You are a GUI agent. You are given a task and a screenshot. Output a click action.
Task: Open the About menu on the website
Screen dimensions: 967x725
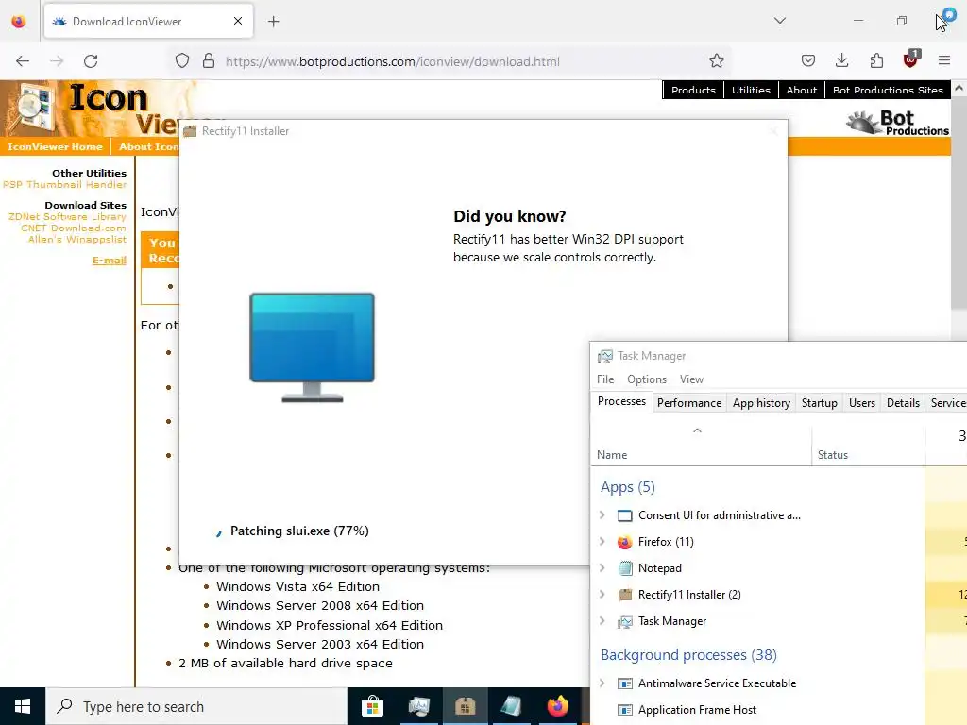(x=802, y=90)
